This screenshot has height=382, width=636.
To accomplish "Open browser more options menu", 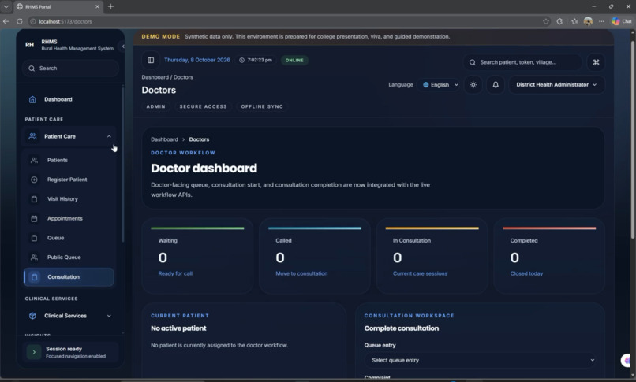I will (x=601, y=21).
